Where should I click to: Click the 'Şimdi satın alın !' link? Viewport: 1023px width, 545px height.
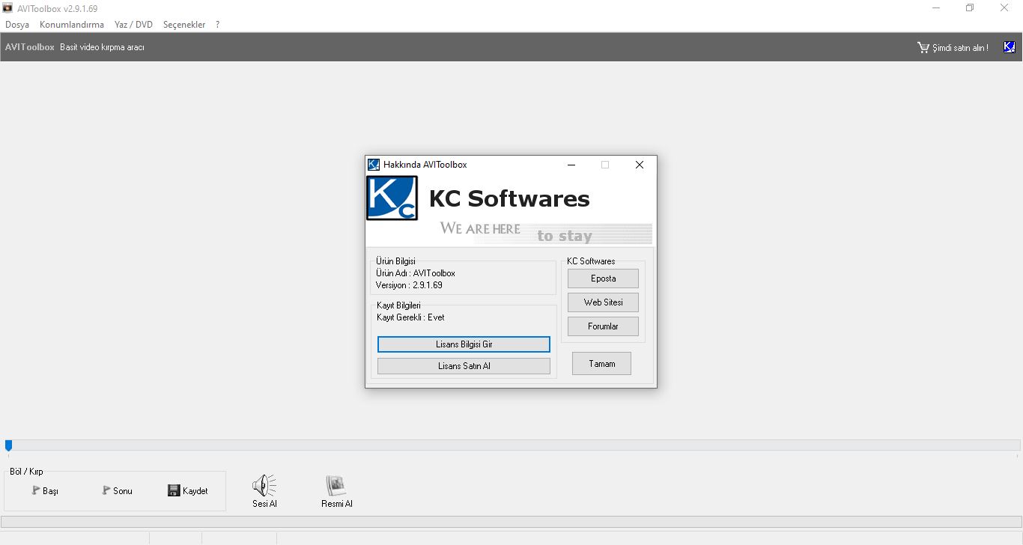pyautogui.click(x=960, y=47)
